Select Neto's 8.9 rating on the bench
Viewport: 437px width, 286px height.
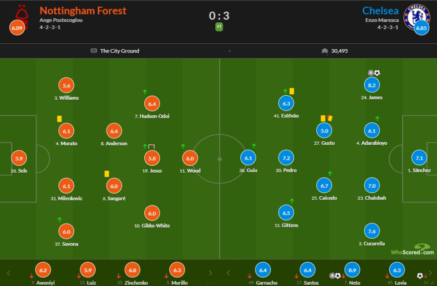click(x=352, y=270)
